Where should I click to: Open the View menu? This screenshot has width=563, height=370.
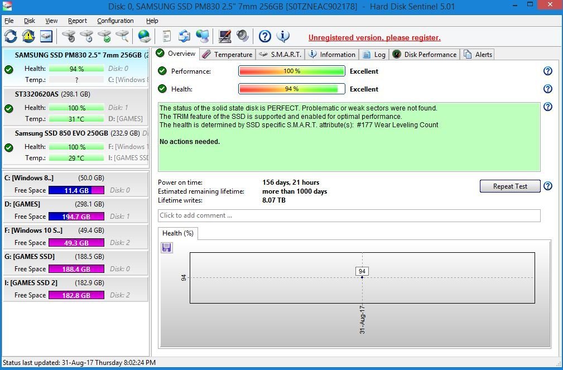[51, 21]
